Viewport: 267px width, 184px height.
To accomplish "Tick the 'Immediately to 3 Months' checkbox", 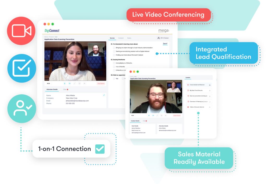I will [x=114, y=63].
